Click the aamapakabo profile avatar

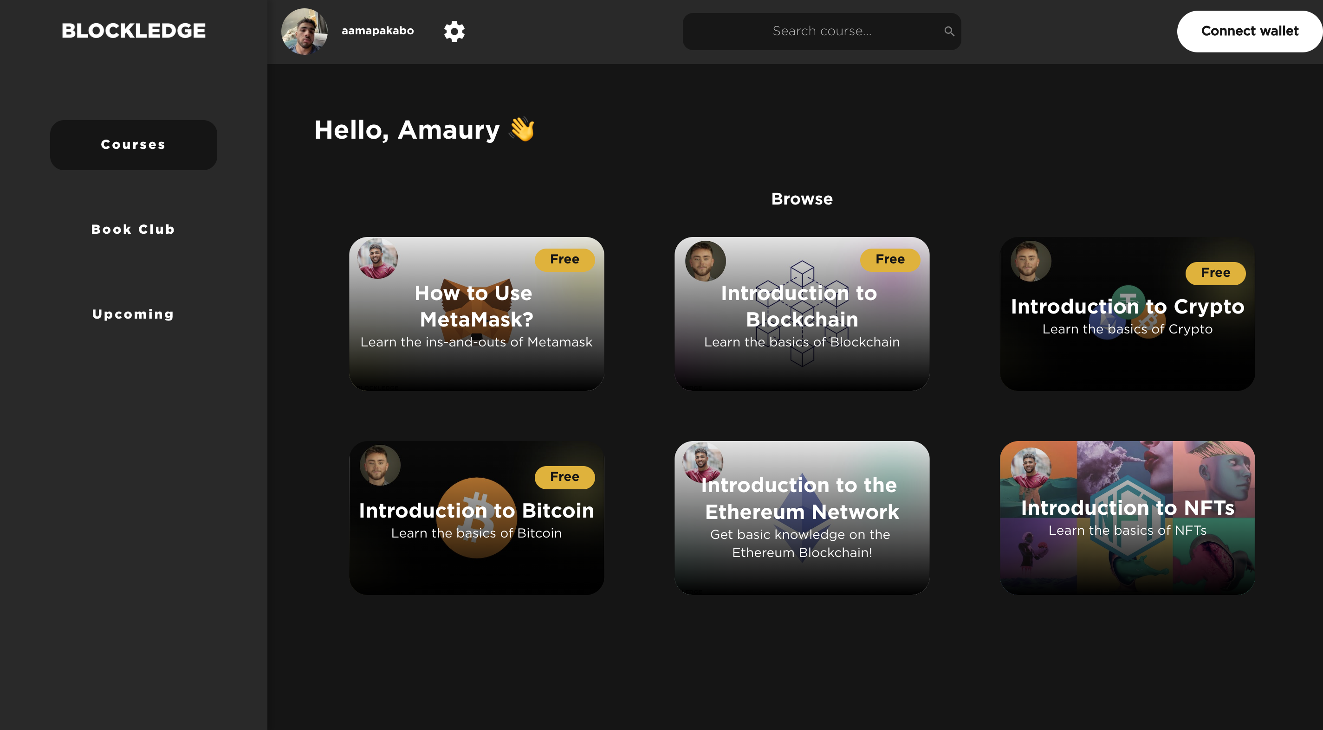click(304, 31)
